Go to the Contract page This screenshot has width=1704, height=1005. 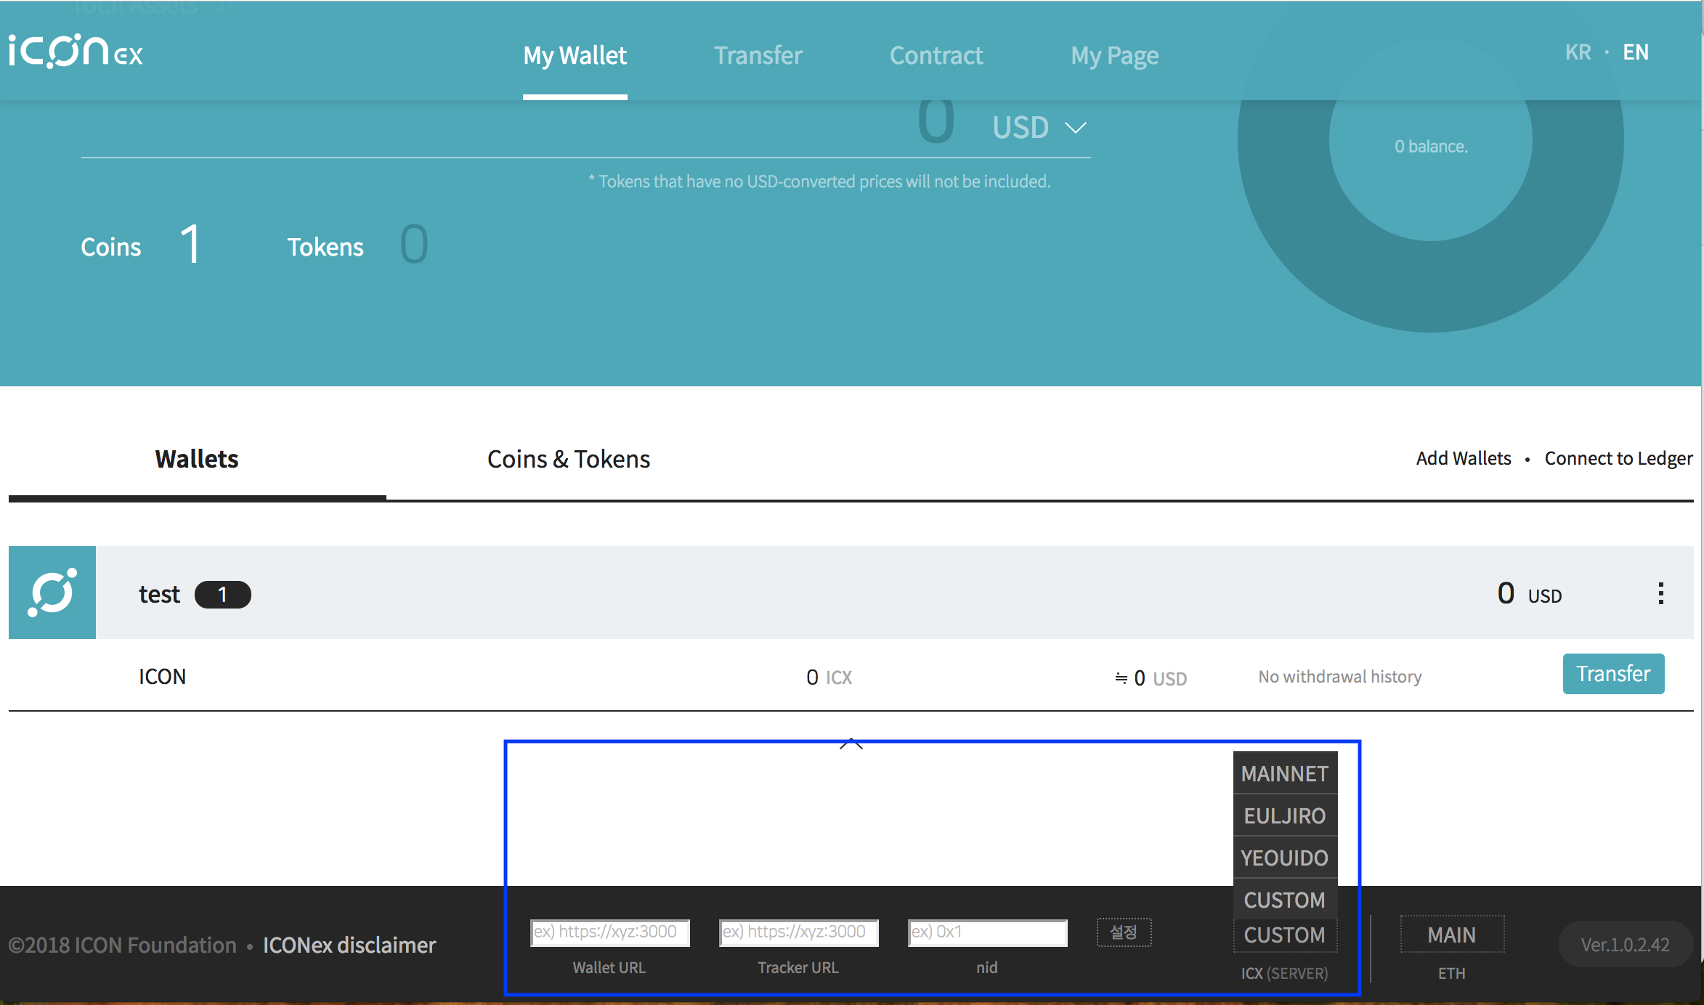pyautogui.click(x=936, y=55)
